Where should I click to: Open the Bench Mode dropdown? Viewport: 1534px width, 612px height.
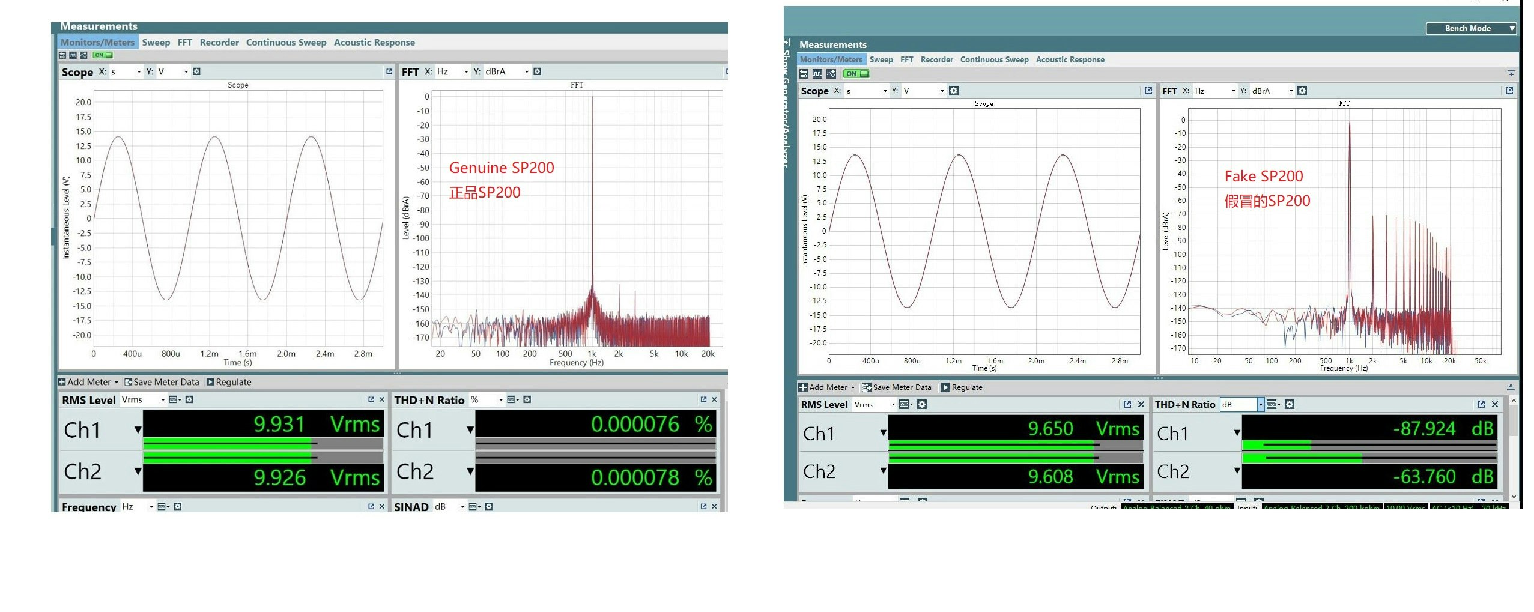(x=1470, y=28)
